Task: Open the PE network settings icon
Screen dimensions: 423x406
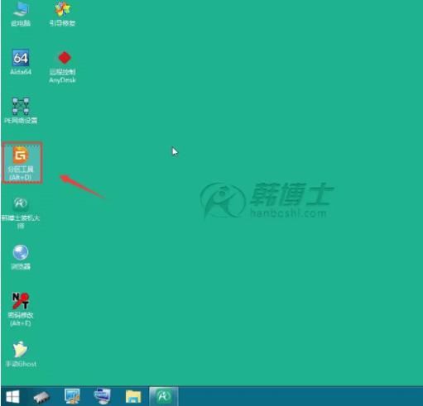Action: pyautogui.click(x=21, y=111)
